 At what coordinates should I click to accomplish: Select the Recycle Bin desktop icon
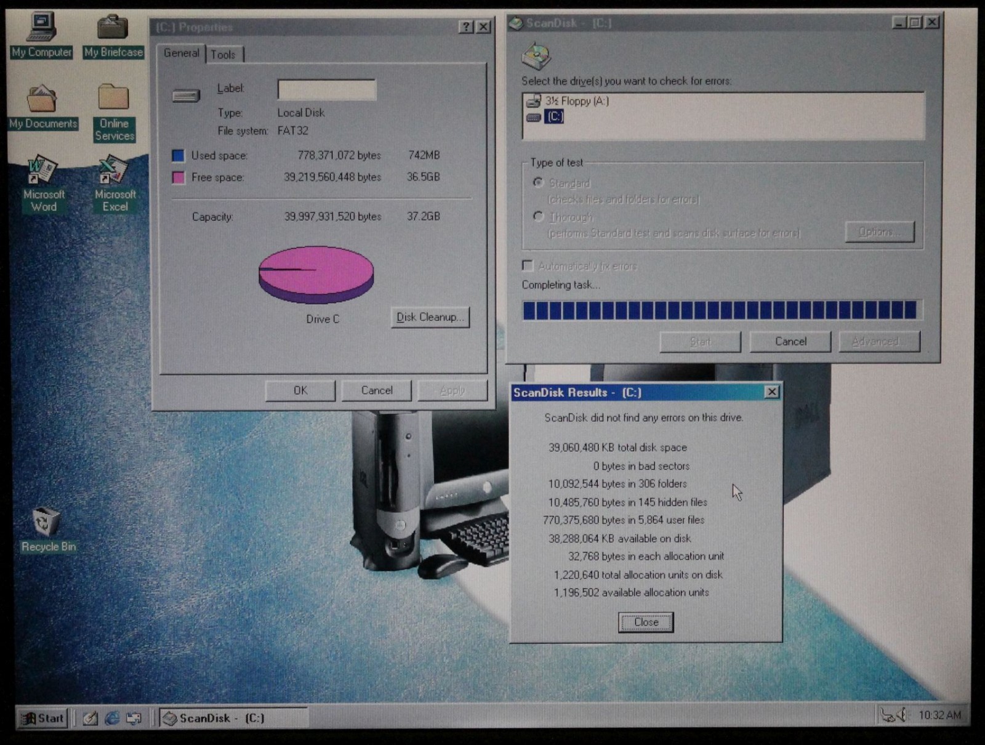[x=48, y=530]
